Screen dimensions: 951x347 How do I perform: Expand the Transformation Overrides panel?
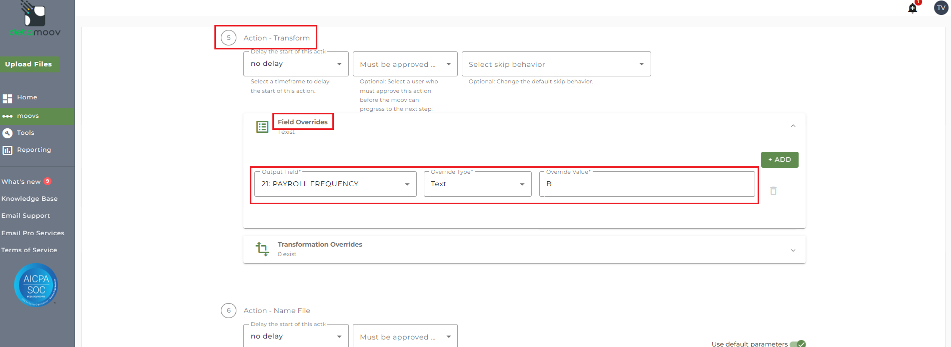pos(793,250)
